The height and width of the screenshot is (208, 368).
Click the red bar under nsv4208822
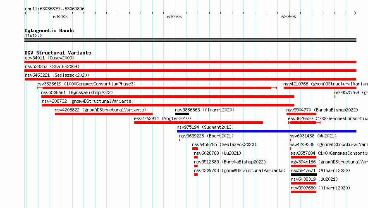click(x=104, y=114)
